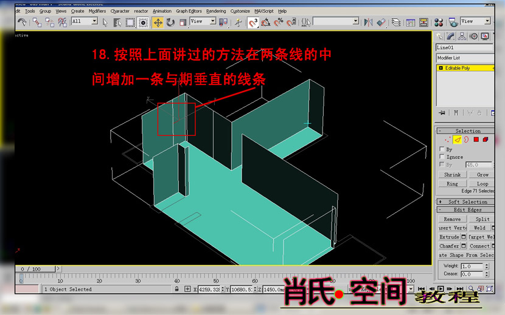The width and height of the screenshot is (505, 315).
Task: Collapse the Edit Edges rollout
Action: coord(466,210)
